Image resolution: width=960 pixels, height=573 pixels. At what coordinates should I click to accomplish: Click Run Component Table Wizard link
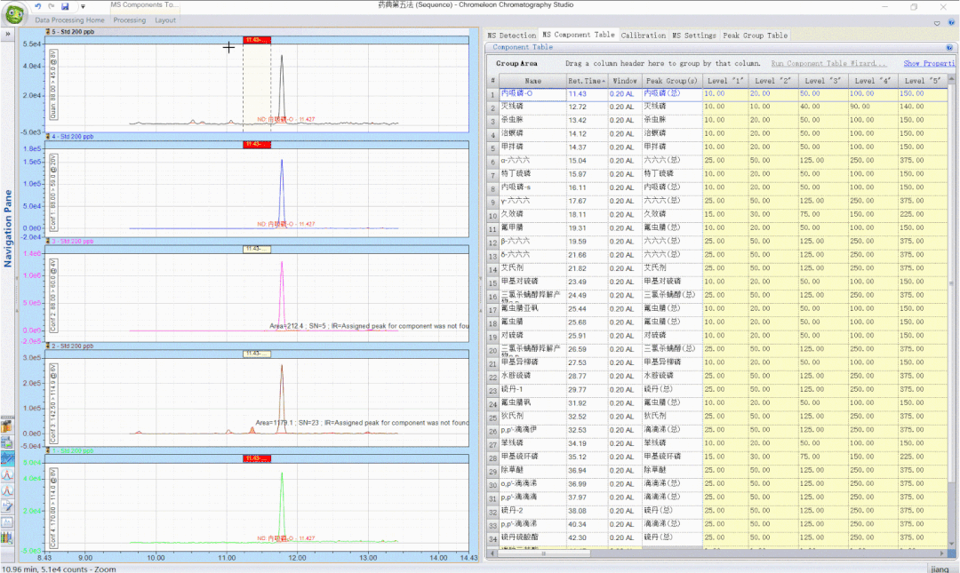828,64
